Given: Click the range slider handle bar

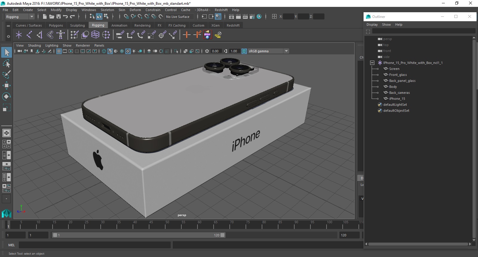Looking at the screenshot, I should (139, 235).
